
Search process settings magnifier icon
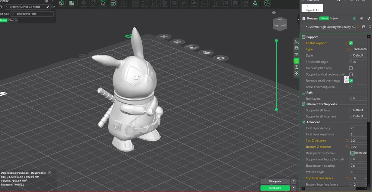(x=370, y=27)
